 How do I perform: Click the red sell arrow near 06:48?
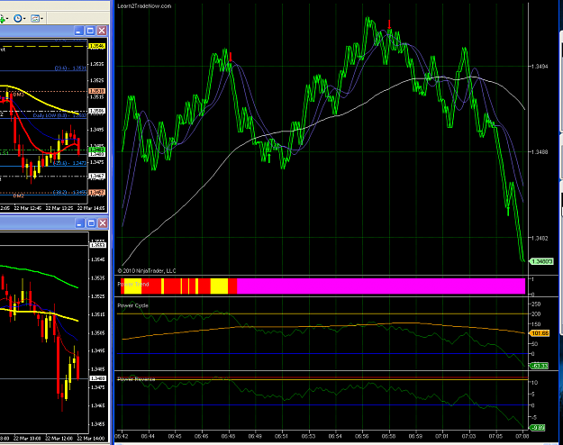231,57
